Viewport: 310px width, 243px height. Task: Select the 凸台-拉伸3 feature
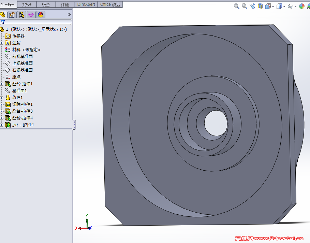click(x=23, y=111)
